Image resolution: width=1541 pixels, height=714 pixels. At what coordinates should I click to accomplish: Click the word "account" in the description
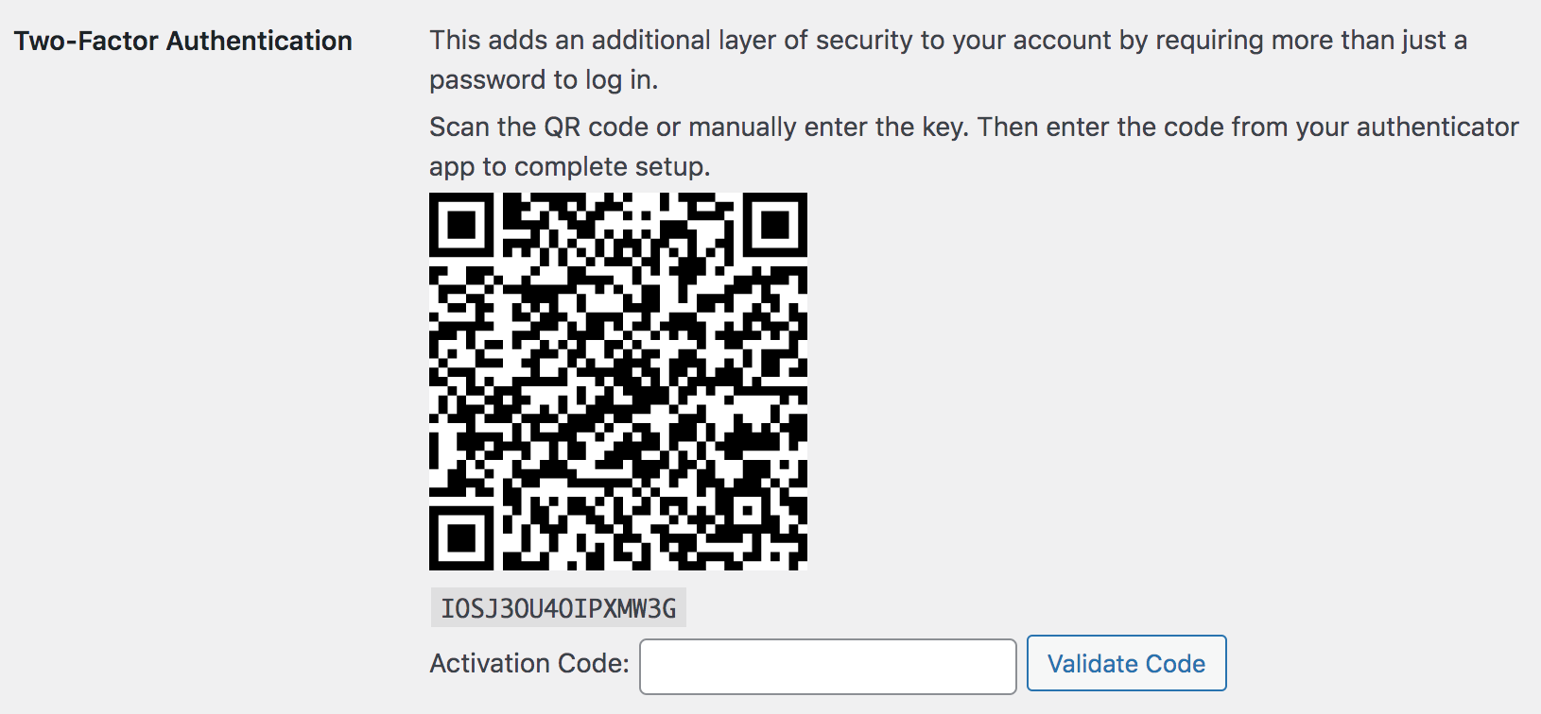coord(1063,41)
